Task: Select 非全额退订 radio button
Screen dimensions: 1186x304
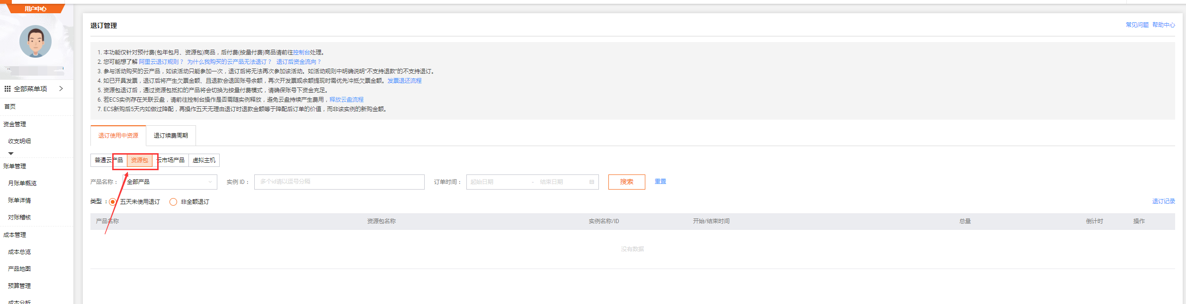Action: [x=173, y=202]
